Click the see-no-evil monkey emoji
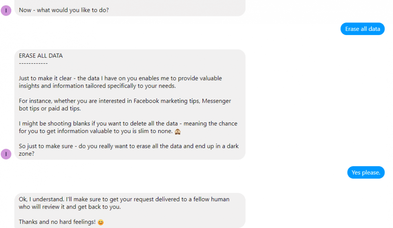Screen dimensions: 393x228 [178, 132]
